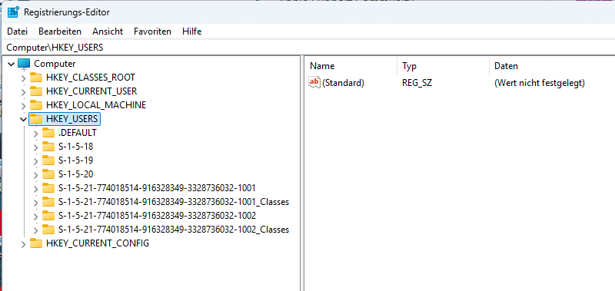Image resolution: width=615 pixels, height=291 pixels.
Task: Open the Hilfe menu
Action: click(x=191, y=31)
